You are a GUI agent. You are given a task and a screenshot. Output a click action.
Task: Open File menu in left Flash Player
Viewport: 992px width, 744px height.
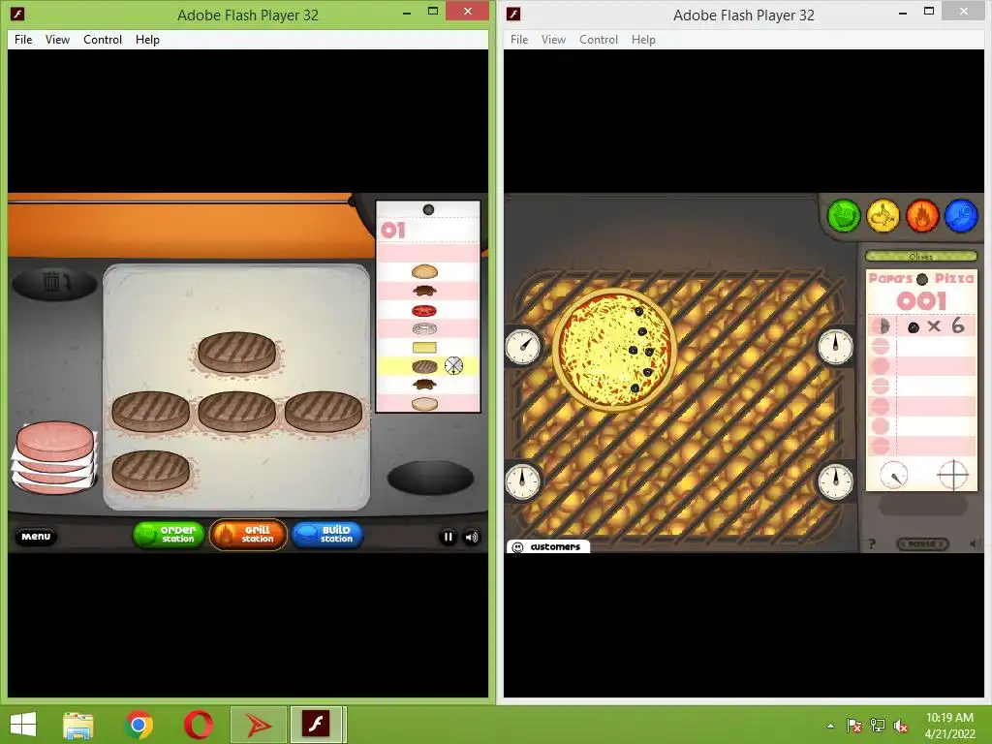(23, 39)
